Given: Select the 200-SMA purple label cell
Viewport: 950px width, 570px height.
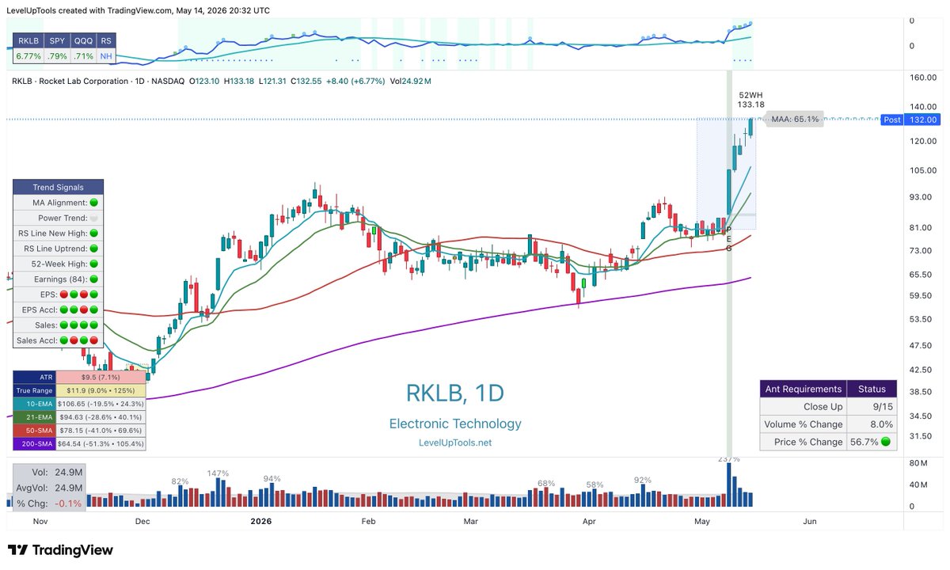Looking at the screenshot, I should click(34, 444).
